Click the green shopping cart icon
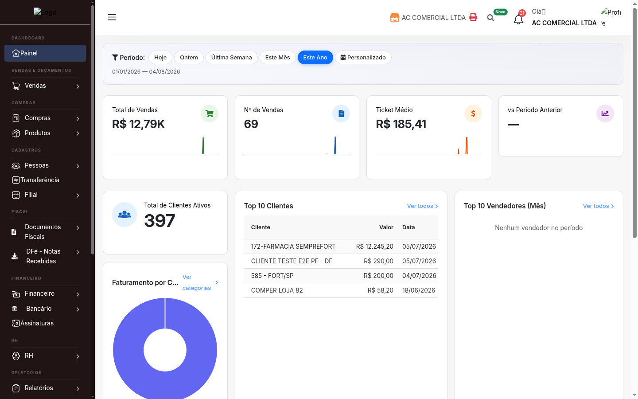 [210, 113]
